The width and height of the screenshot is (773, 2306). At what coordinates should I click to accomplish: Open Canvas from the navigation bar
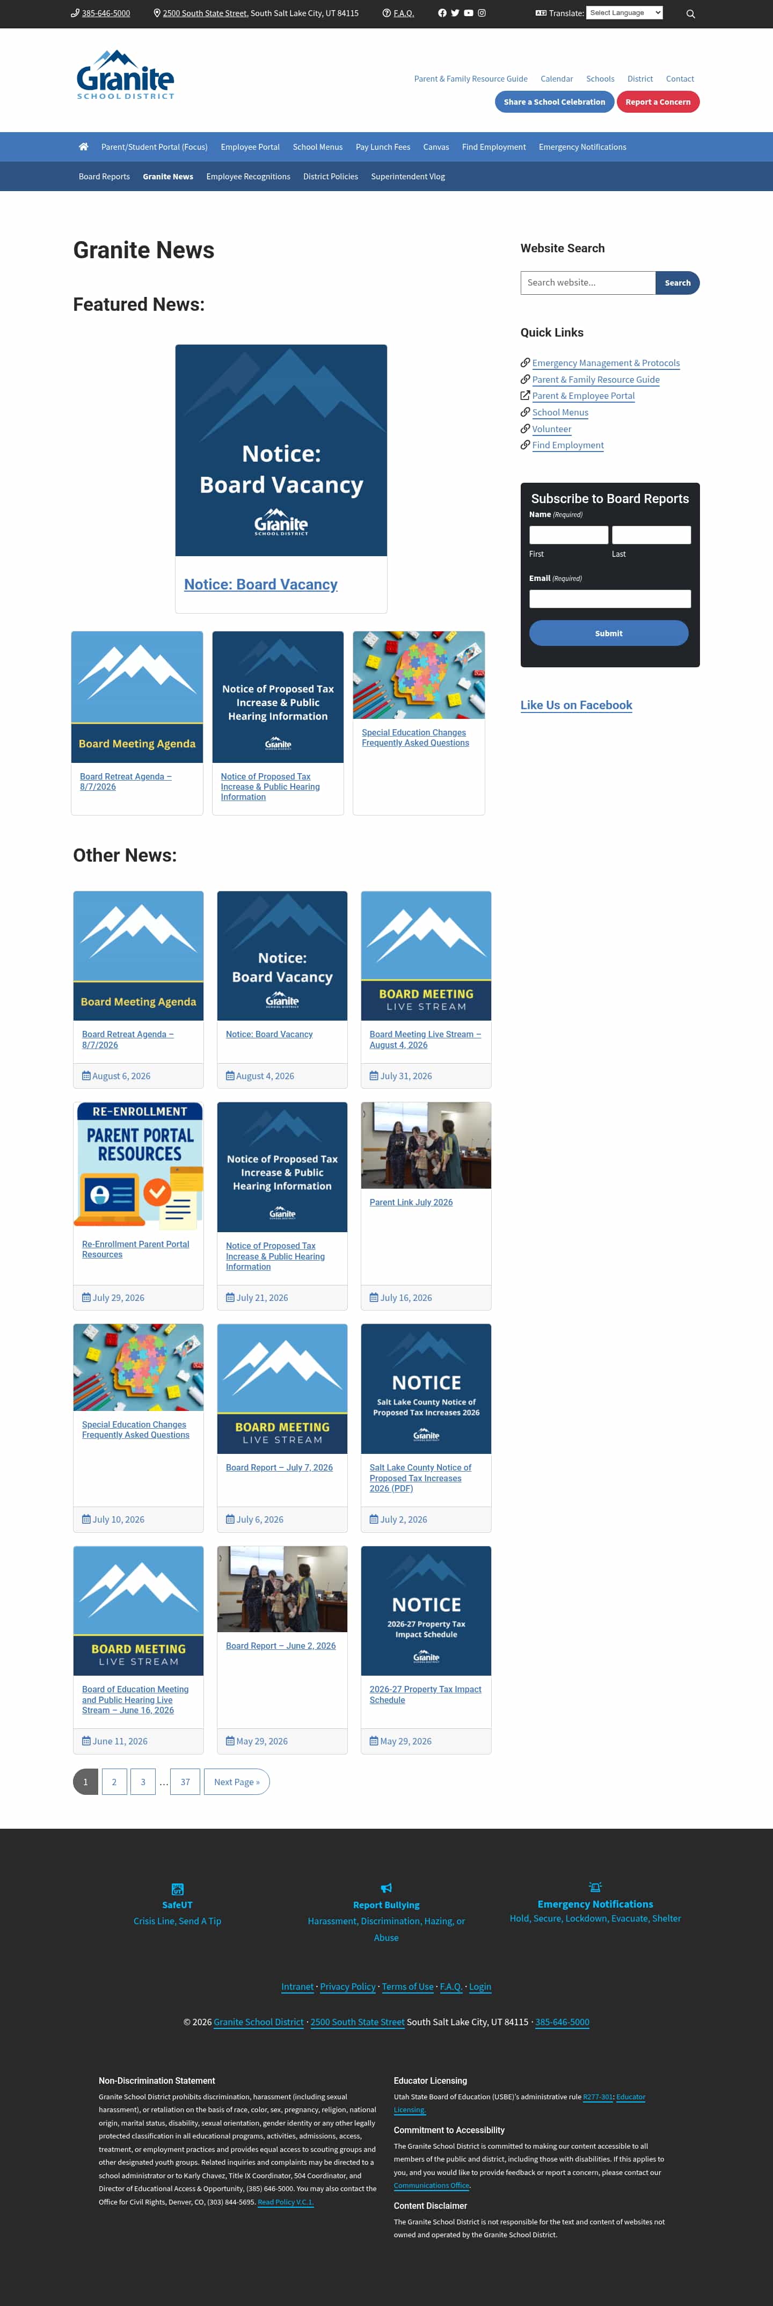(x=436, y=147)
